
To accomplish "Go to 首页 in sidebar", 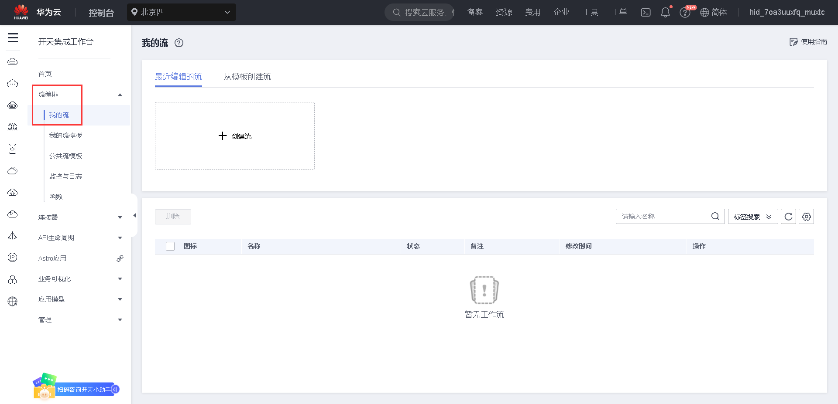I will click(45, 74).
